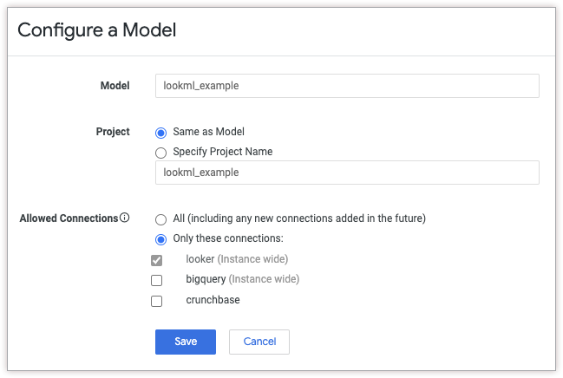Click the "Configure a Model" dialog heading
Image resolution: width=563 pixels, height=378 pixels.
coord(97,30)
